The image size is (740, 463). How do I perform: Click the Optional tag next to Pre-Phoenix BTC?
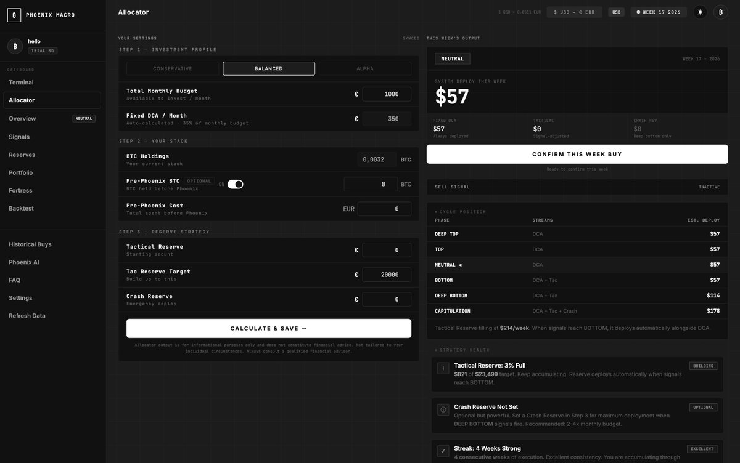(x=199, y=181)
